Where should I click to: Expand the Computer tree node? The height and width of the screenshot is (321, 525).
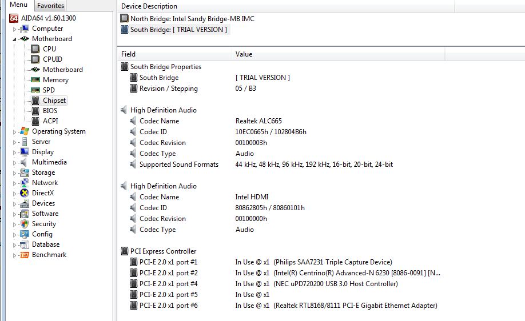[14, 29]
